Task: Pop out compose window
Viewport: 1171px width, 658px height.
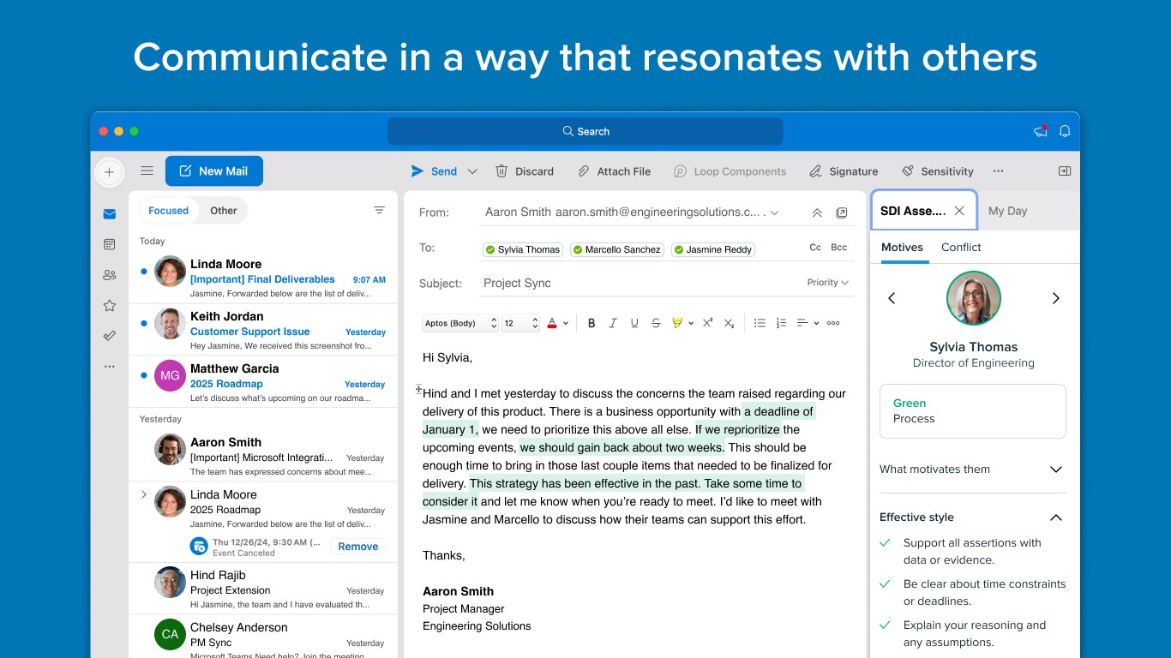Action: (841, 212)
